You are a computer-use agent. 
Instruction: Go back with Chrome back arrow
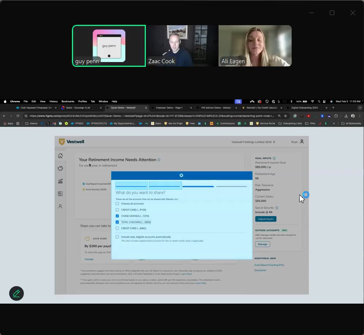pyautogui.click(x=4, y=116)
